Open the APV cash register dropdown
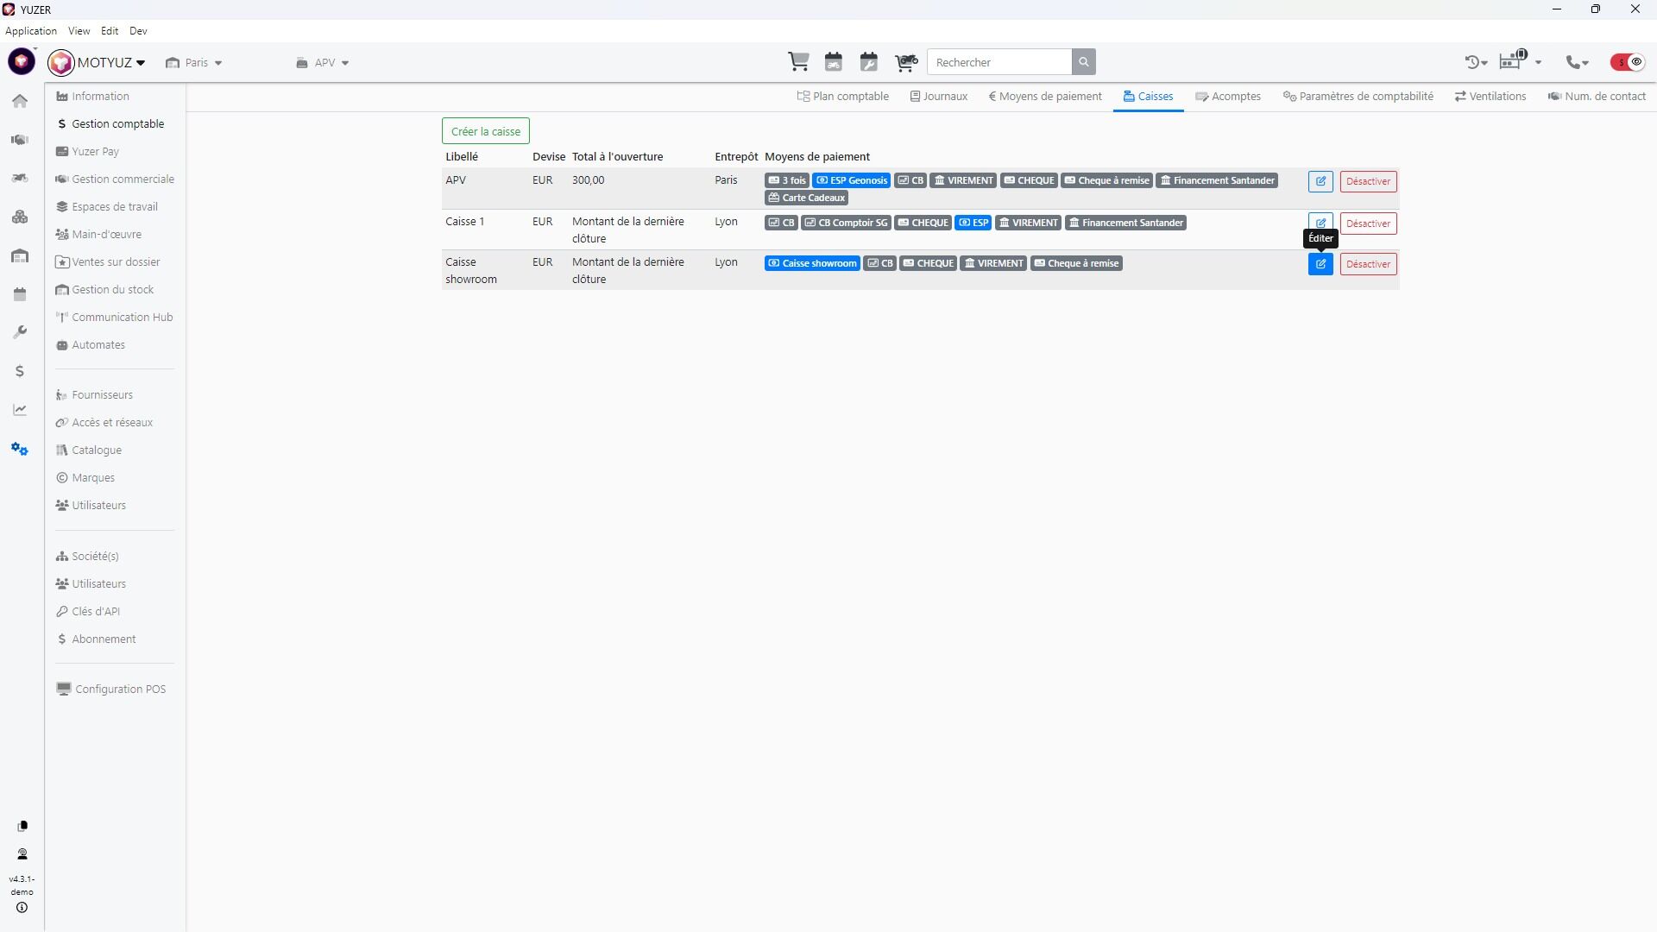The height and width of the screenshot is (932, 1657). (323, 63)
